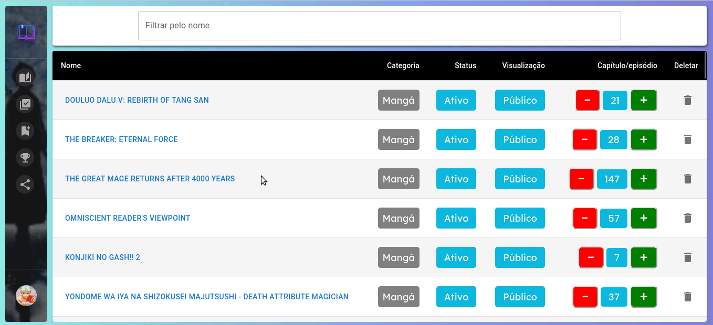
Task: Open the book logo icon in sidebar
Action: [x=26, y=32]
